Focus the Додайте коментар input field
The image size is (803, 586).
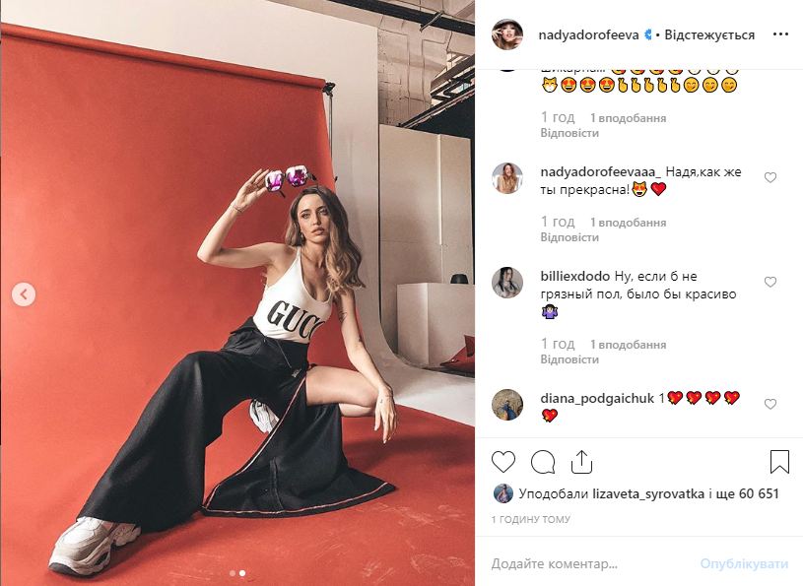coord(589,563)
